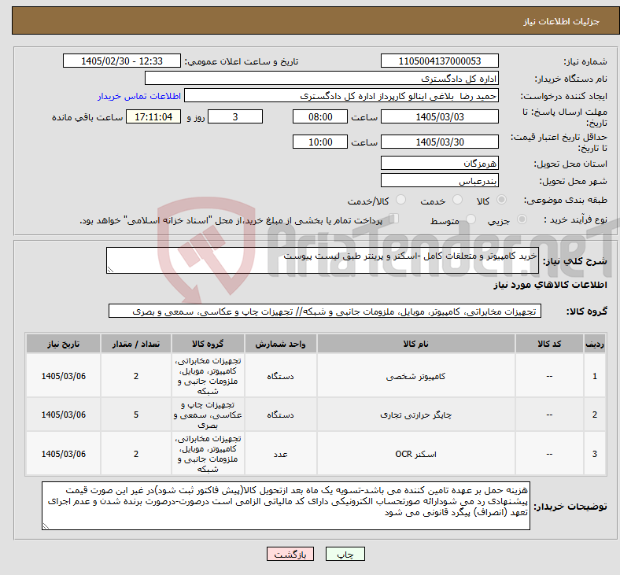Select the خدمت radio button
This screenshot has height=575, width=620.
pyautogui.click(x=457, y=200)
